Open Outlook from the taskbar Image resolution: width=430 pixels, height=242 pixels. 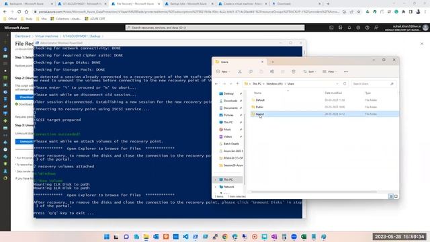tap(156, 237)
